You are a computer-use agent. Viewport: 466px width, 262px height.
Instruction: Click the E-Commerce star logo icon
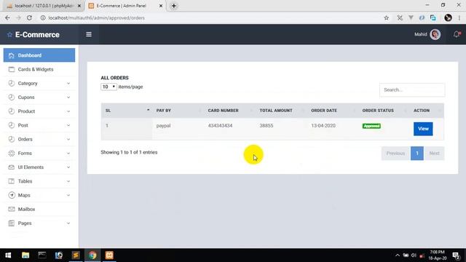tap(9, 34)
